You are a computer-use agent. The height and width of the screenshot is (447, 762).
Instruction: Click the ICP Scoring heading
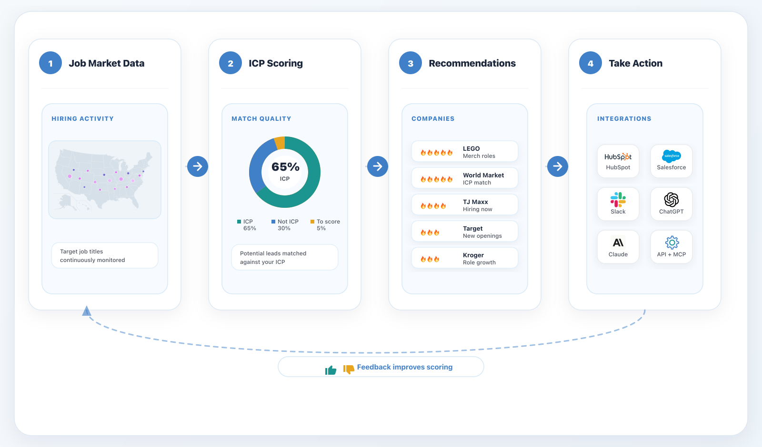(x=276, y=63)
